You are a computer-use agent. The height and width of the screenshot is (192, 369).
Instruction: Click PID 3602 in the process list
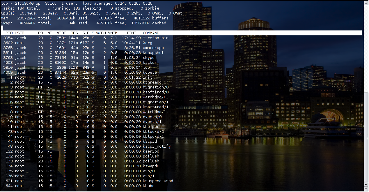[8, 43]
